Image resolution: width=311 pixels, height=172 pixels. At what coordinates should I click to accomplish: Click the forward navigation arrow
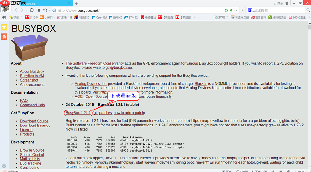[22, 10]
